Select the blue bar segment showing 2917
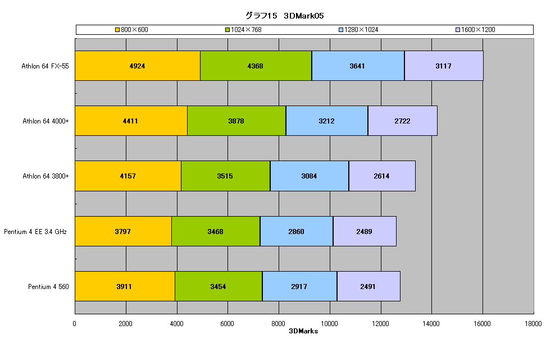This screenshot has height=339, width=546. pos(300,286)
